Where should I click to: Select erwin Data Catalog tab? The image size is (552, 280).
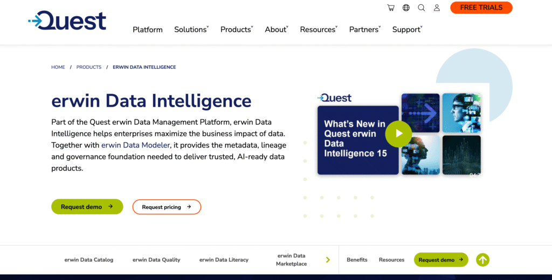89,260
